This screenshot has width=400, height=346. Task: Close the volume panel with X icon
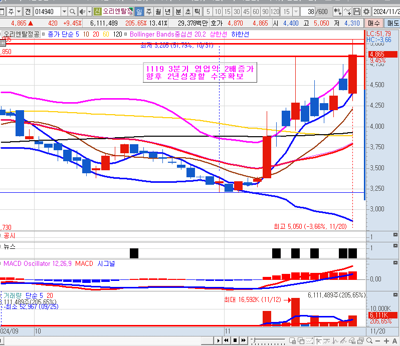pos(395,295)
